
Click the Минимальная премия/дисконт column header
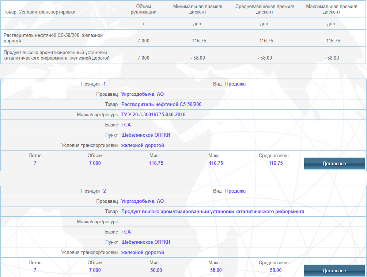coord(197,9)
